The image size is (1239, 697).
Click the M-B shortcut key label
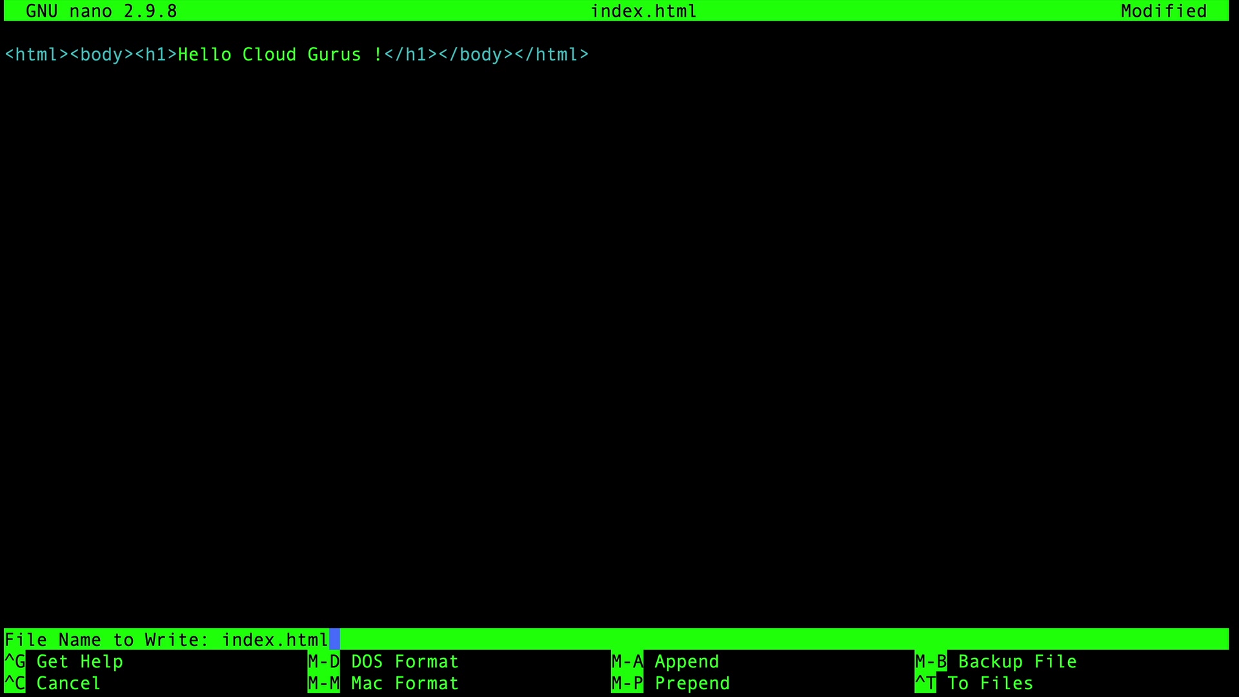pyautogui.click(x=931, y=662)
